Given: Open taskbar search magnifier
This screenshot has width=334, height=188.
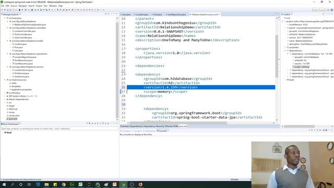Looking at the screenshot, I should [13, 184].
